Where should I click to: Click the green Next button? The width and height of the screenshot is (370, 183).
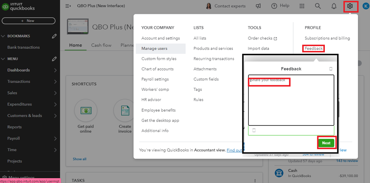[326, 143]
